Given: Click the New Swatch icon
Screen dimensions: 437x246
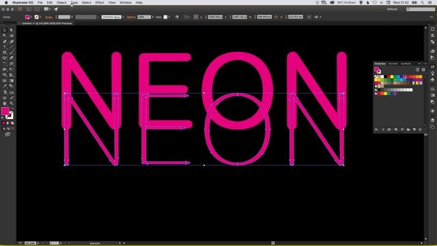Looking at the screenshot, I should (414, 129).
